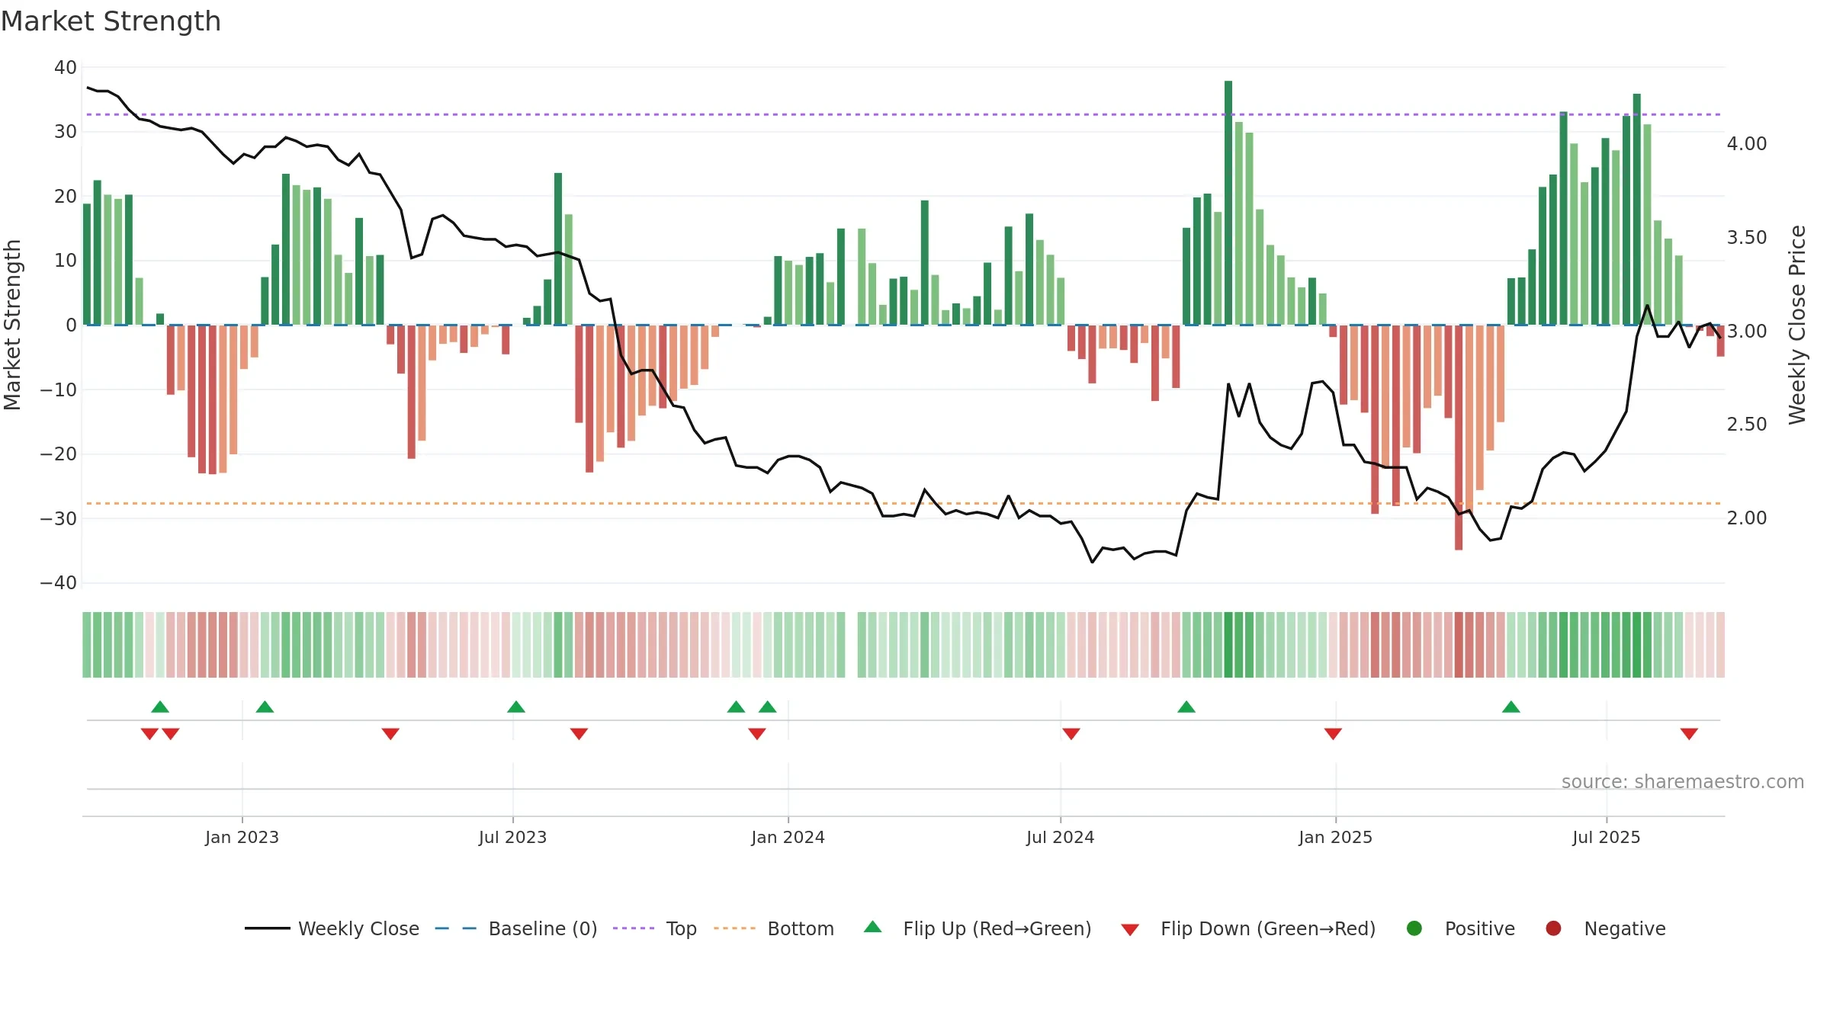
Task: Click the 2.00 price tick label
Action: pyautogui.click(x=1747, y=518)
